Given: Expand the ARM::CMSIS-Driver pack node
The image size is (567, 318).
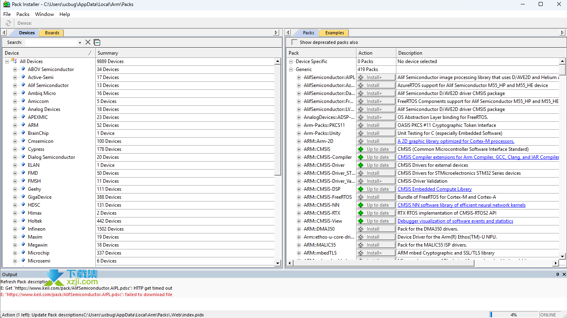Looking at the screenshot, I should tap(299, 165).
